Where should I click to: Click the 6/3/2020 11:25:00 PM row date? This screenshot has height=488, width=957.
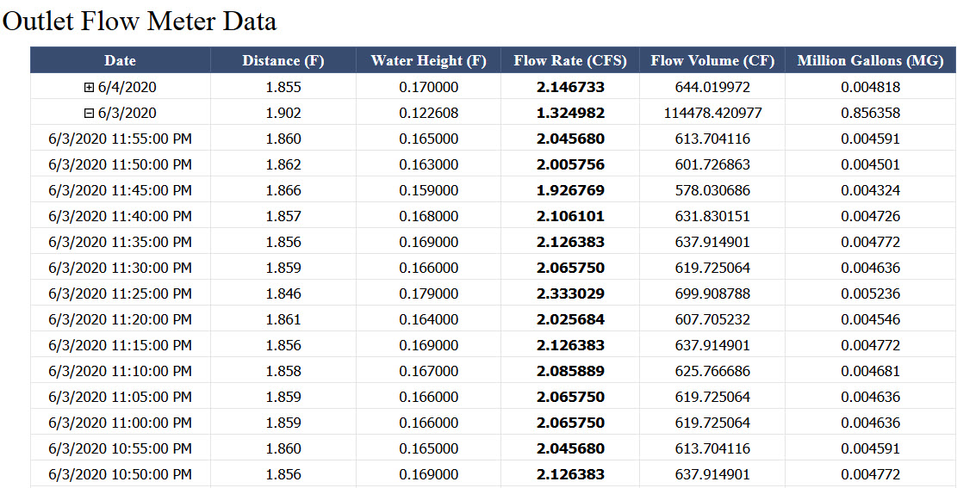(120, 293)
